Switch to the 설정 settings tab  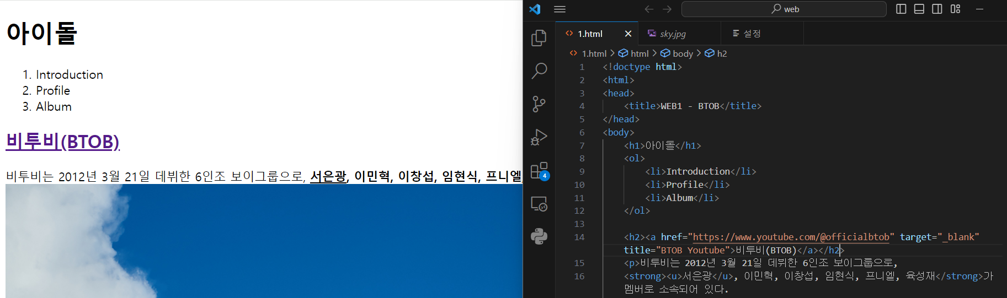752,34
